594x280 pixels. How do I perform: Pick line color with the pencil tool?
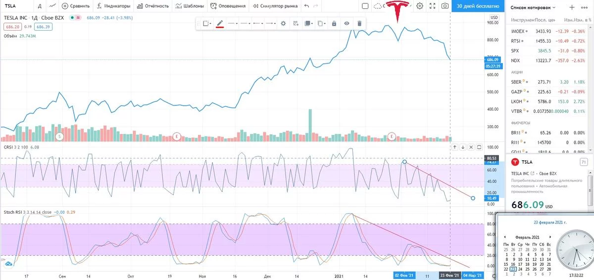220,23
